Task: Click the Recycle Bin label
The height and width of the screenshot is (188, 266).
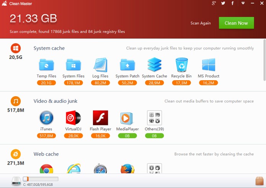Action: pos(181,76)
